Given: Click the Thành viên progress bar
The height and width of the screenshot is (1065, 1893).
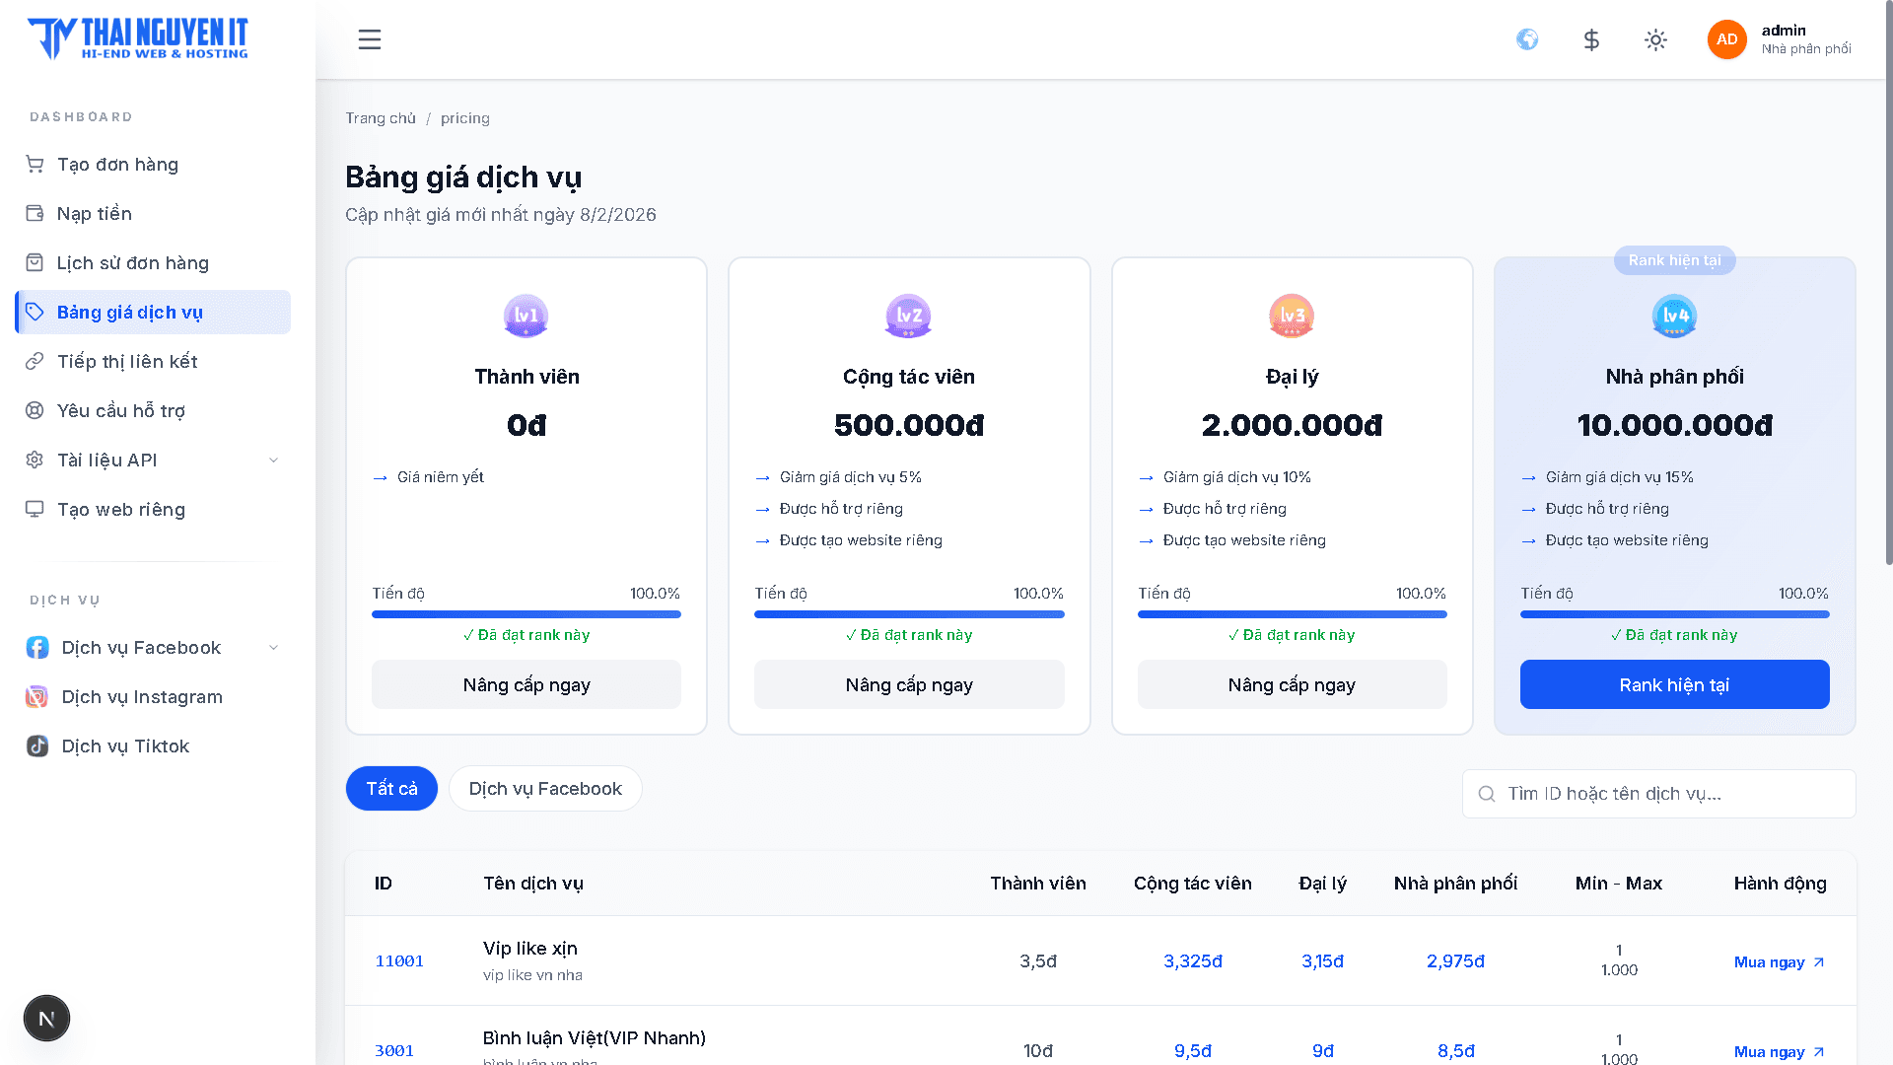Looking at the screenshot, I should (x=526, y=614).
